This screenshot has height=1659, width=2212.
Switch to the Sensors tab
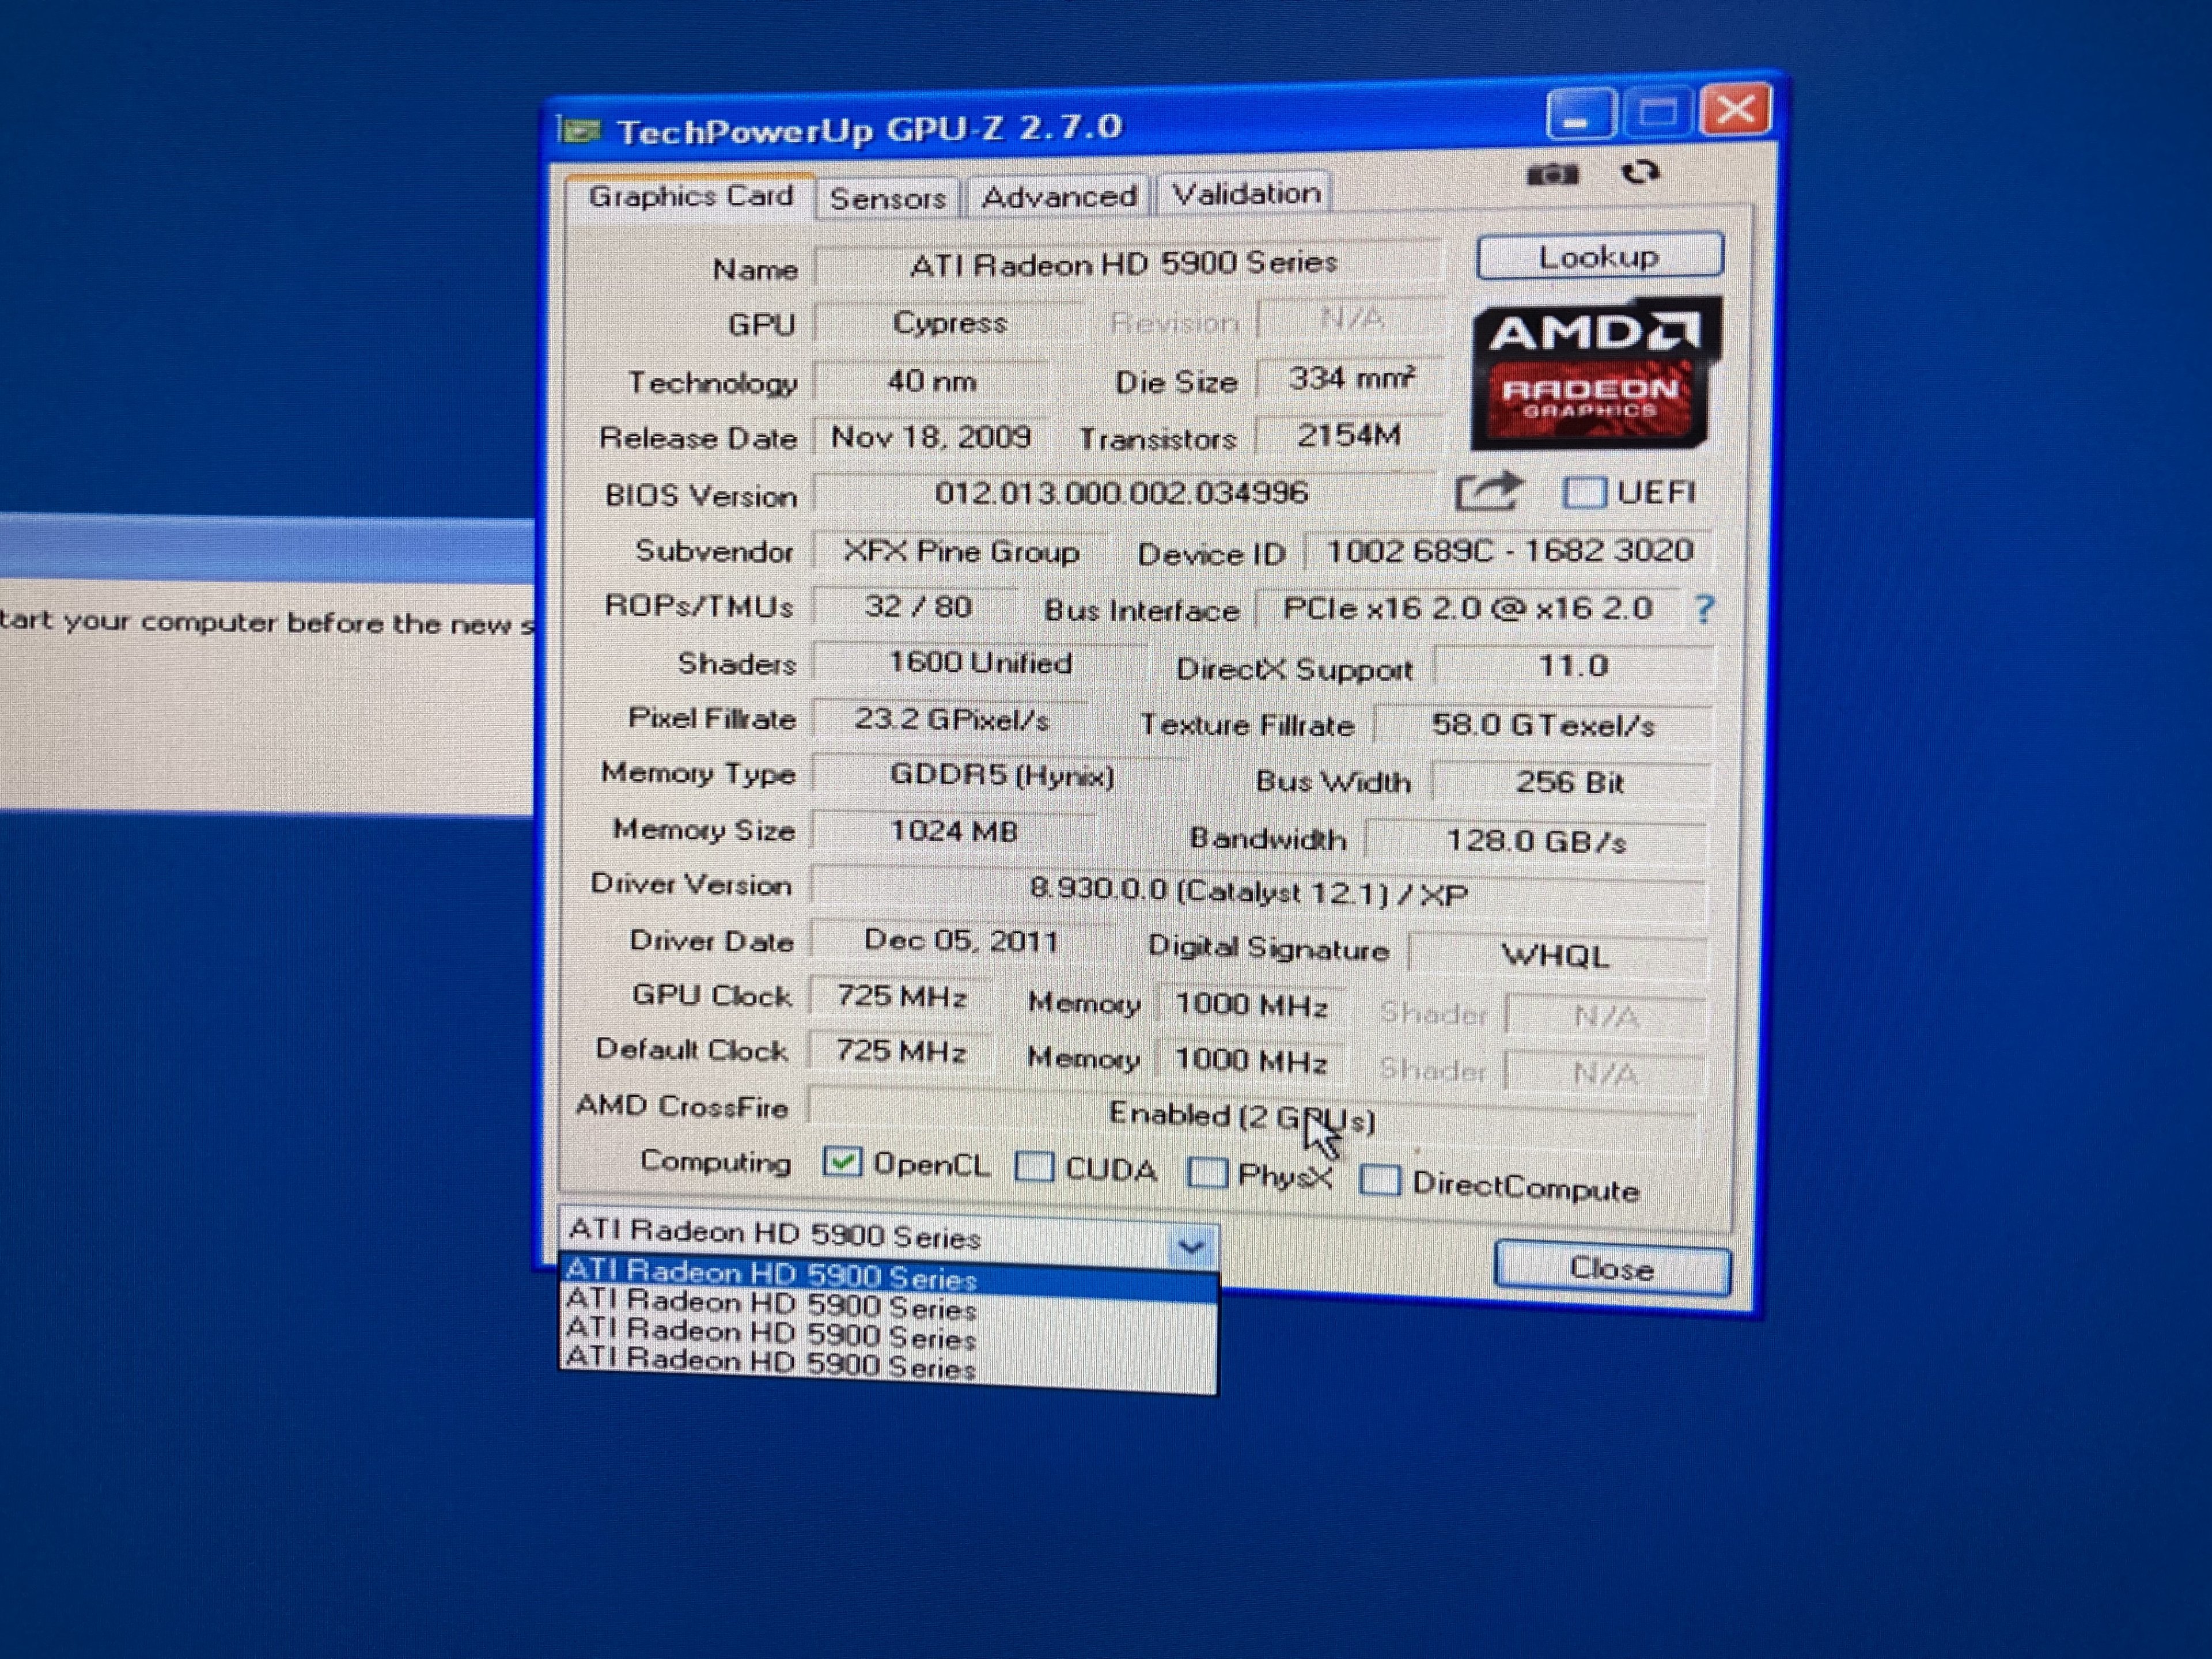tap(887, 198)
